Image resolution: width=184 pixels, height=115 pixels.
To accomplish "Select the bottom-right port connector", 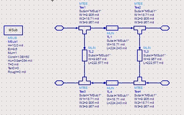I will point(165,83).
